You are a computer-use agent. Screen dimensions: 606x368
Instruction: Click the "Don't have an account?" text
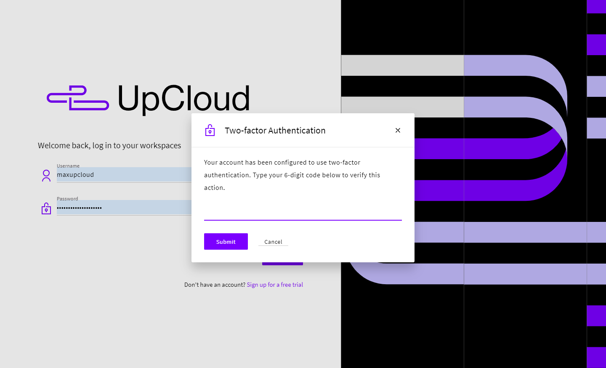click(215, 285)
